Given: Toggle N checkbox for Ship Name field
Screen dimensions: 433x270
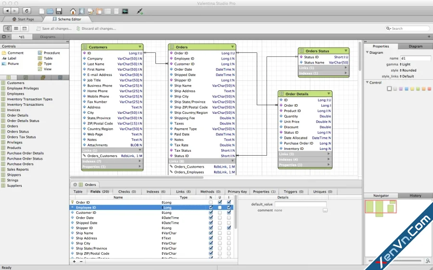Looking at the screenshot, I should 211,233.
